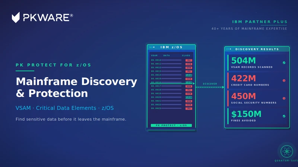This screenshot has width=298, height=167.
Task: Click the 450M figure
Action: [x=244, y=96]
